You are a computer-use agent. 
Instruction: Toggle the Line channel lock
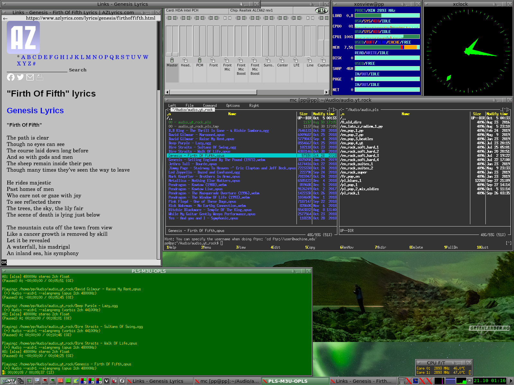[310, 60]
